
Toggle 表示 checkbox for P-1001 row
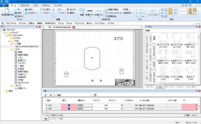click(68, 105)
